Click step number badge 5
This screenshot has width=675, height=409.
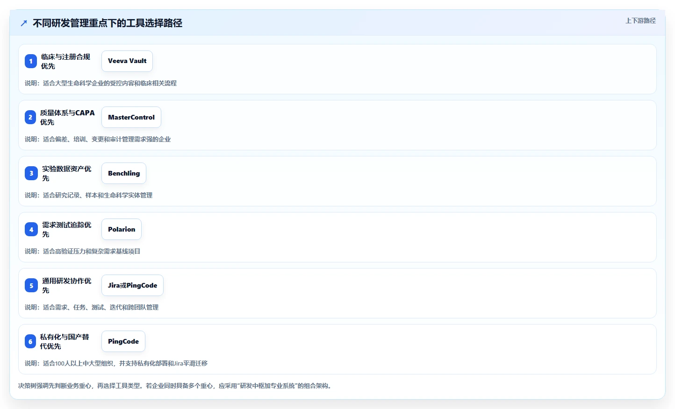31,285
